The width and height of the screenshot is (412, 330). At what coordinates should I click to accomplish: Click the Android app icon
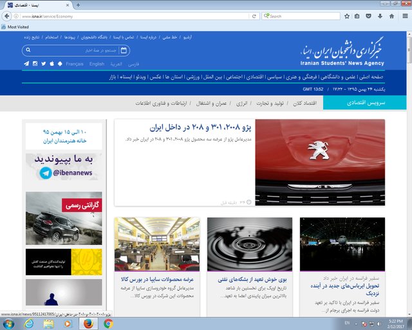pos(60,64)
